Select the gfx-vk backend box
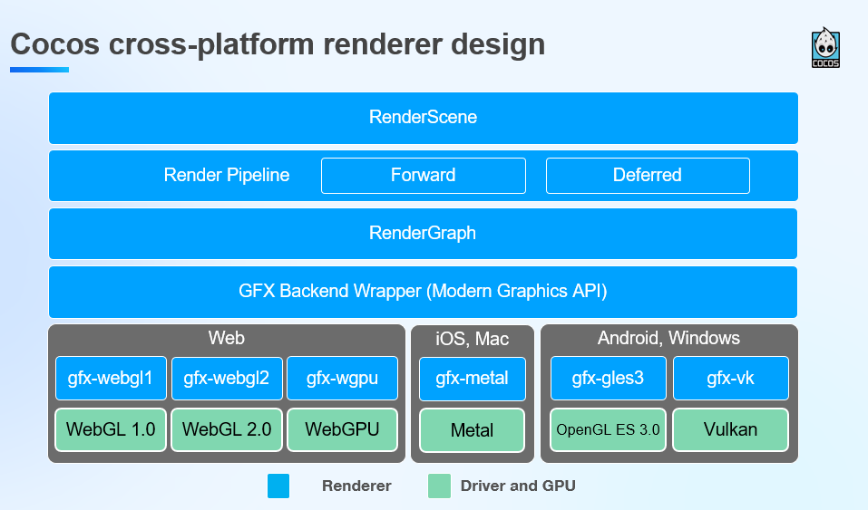 [731, 379]
